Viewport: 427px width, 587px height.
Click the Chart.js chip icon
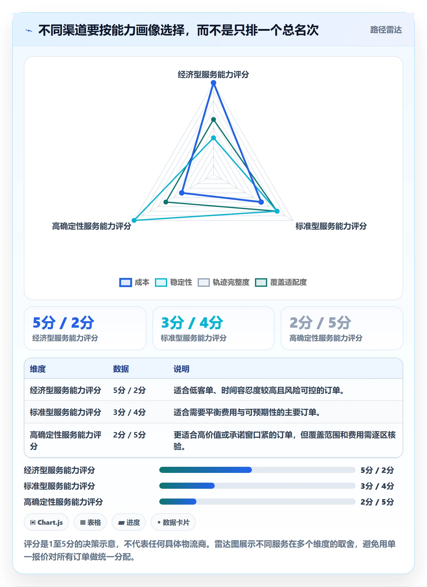[33, 523]
